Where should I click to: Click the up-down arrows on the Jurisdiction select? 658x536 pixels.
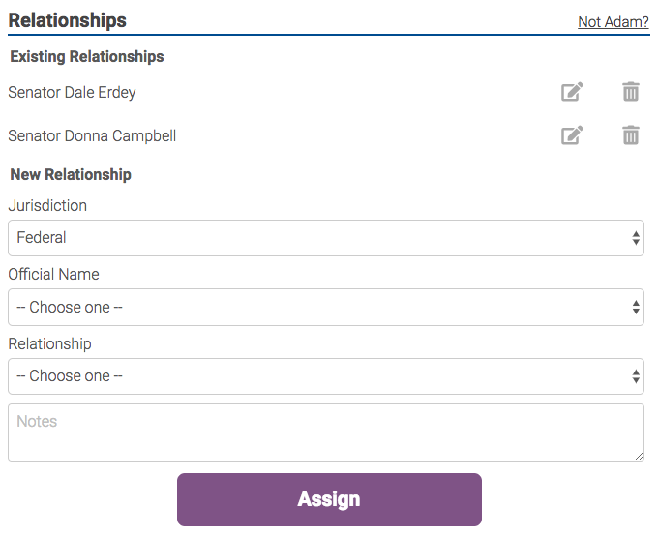tap(636, 238)
